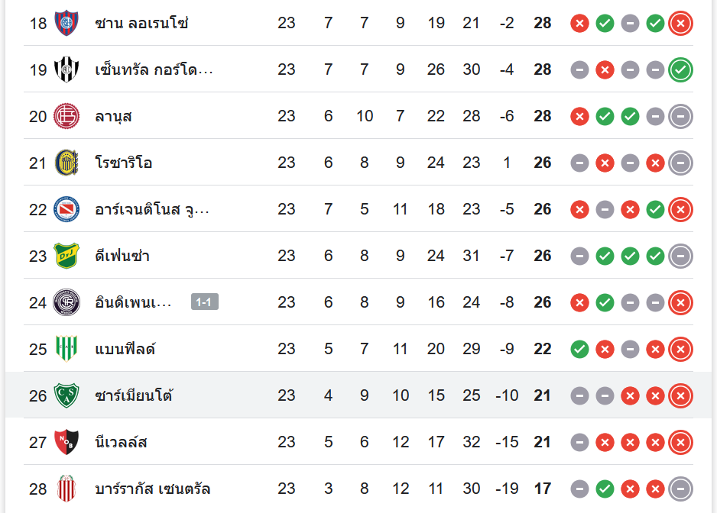Open the ลานุส team link
Screen dimensions: 717x513
(x=114, y=116)
